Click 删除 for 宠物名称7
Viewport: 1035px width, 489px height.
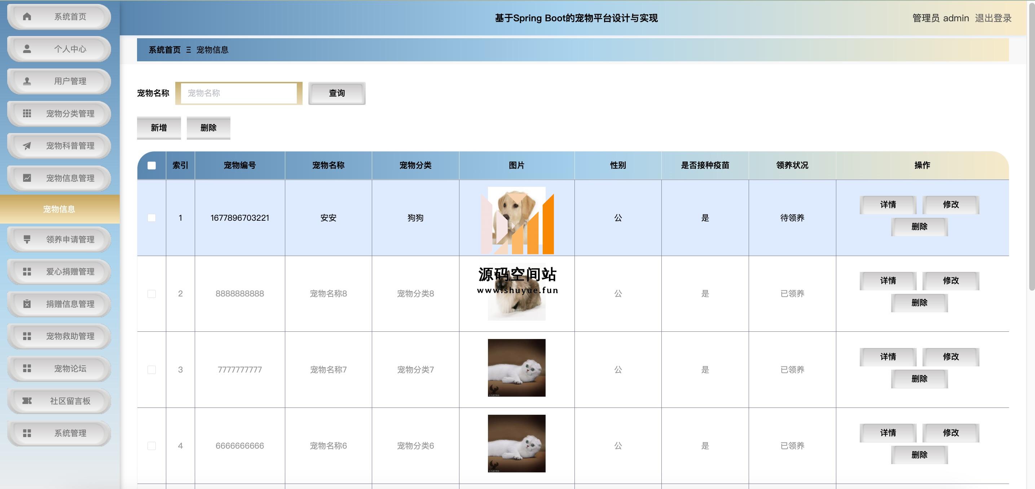(919, 379)
